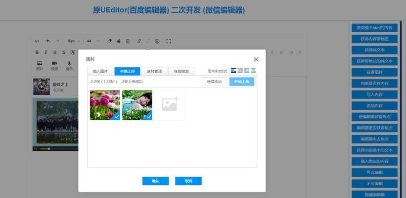The width and height of the screenshot is (406, 198).
Task: Click the 不可编辑 button
Action: tap(374, 184)
